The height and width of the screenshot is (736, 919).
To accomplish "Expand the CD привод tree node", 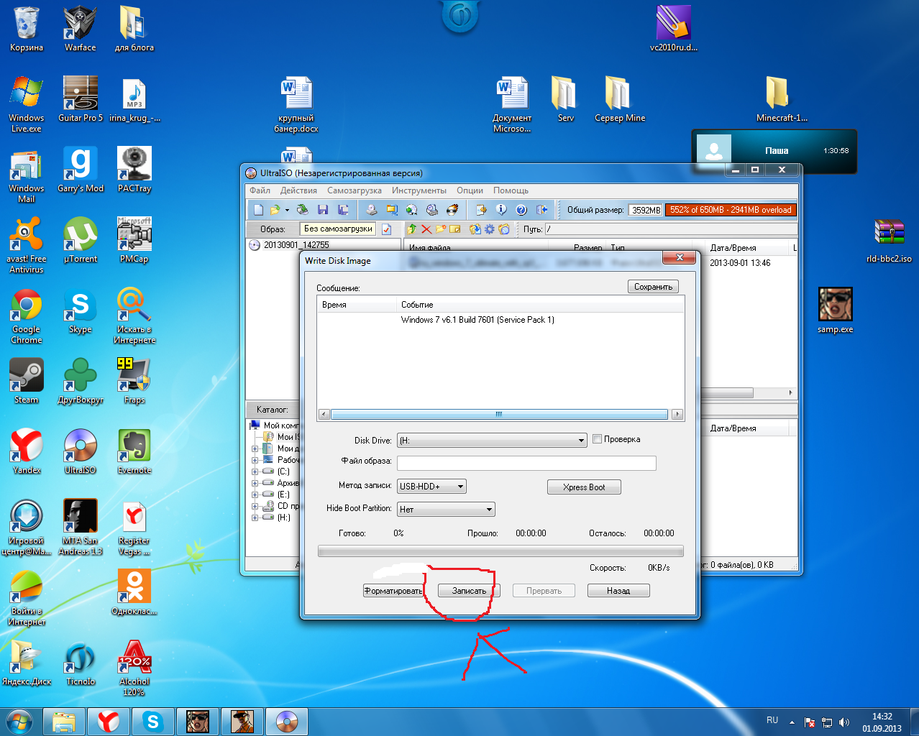I will coord(255,506).
